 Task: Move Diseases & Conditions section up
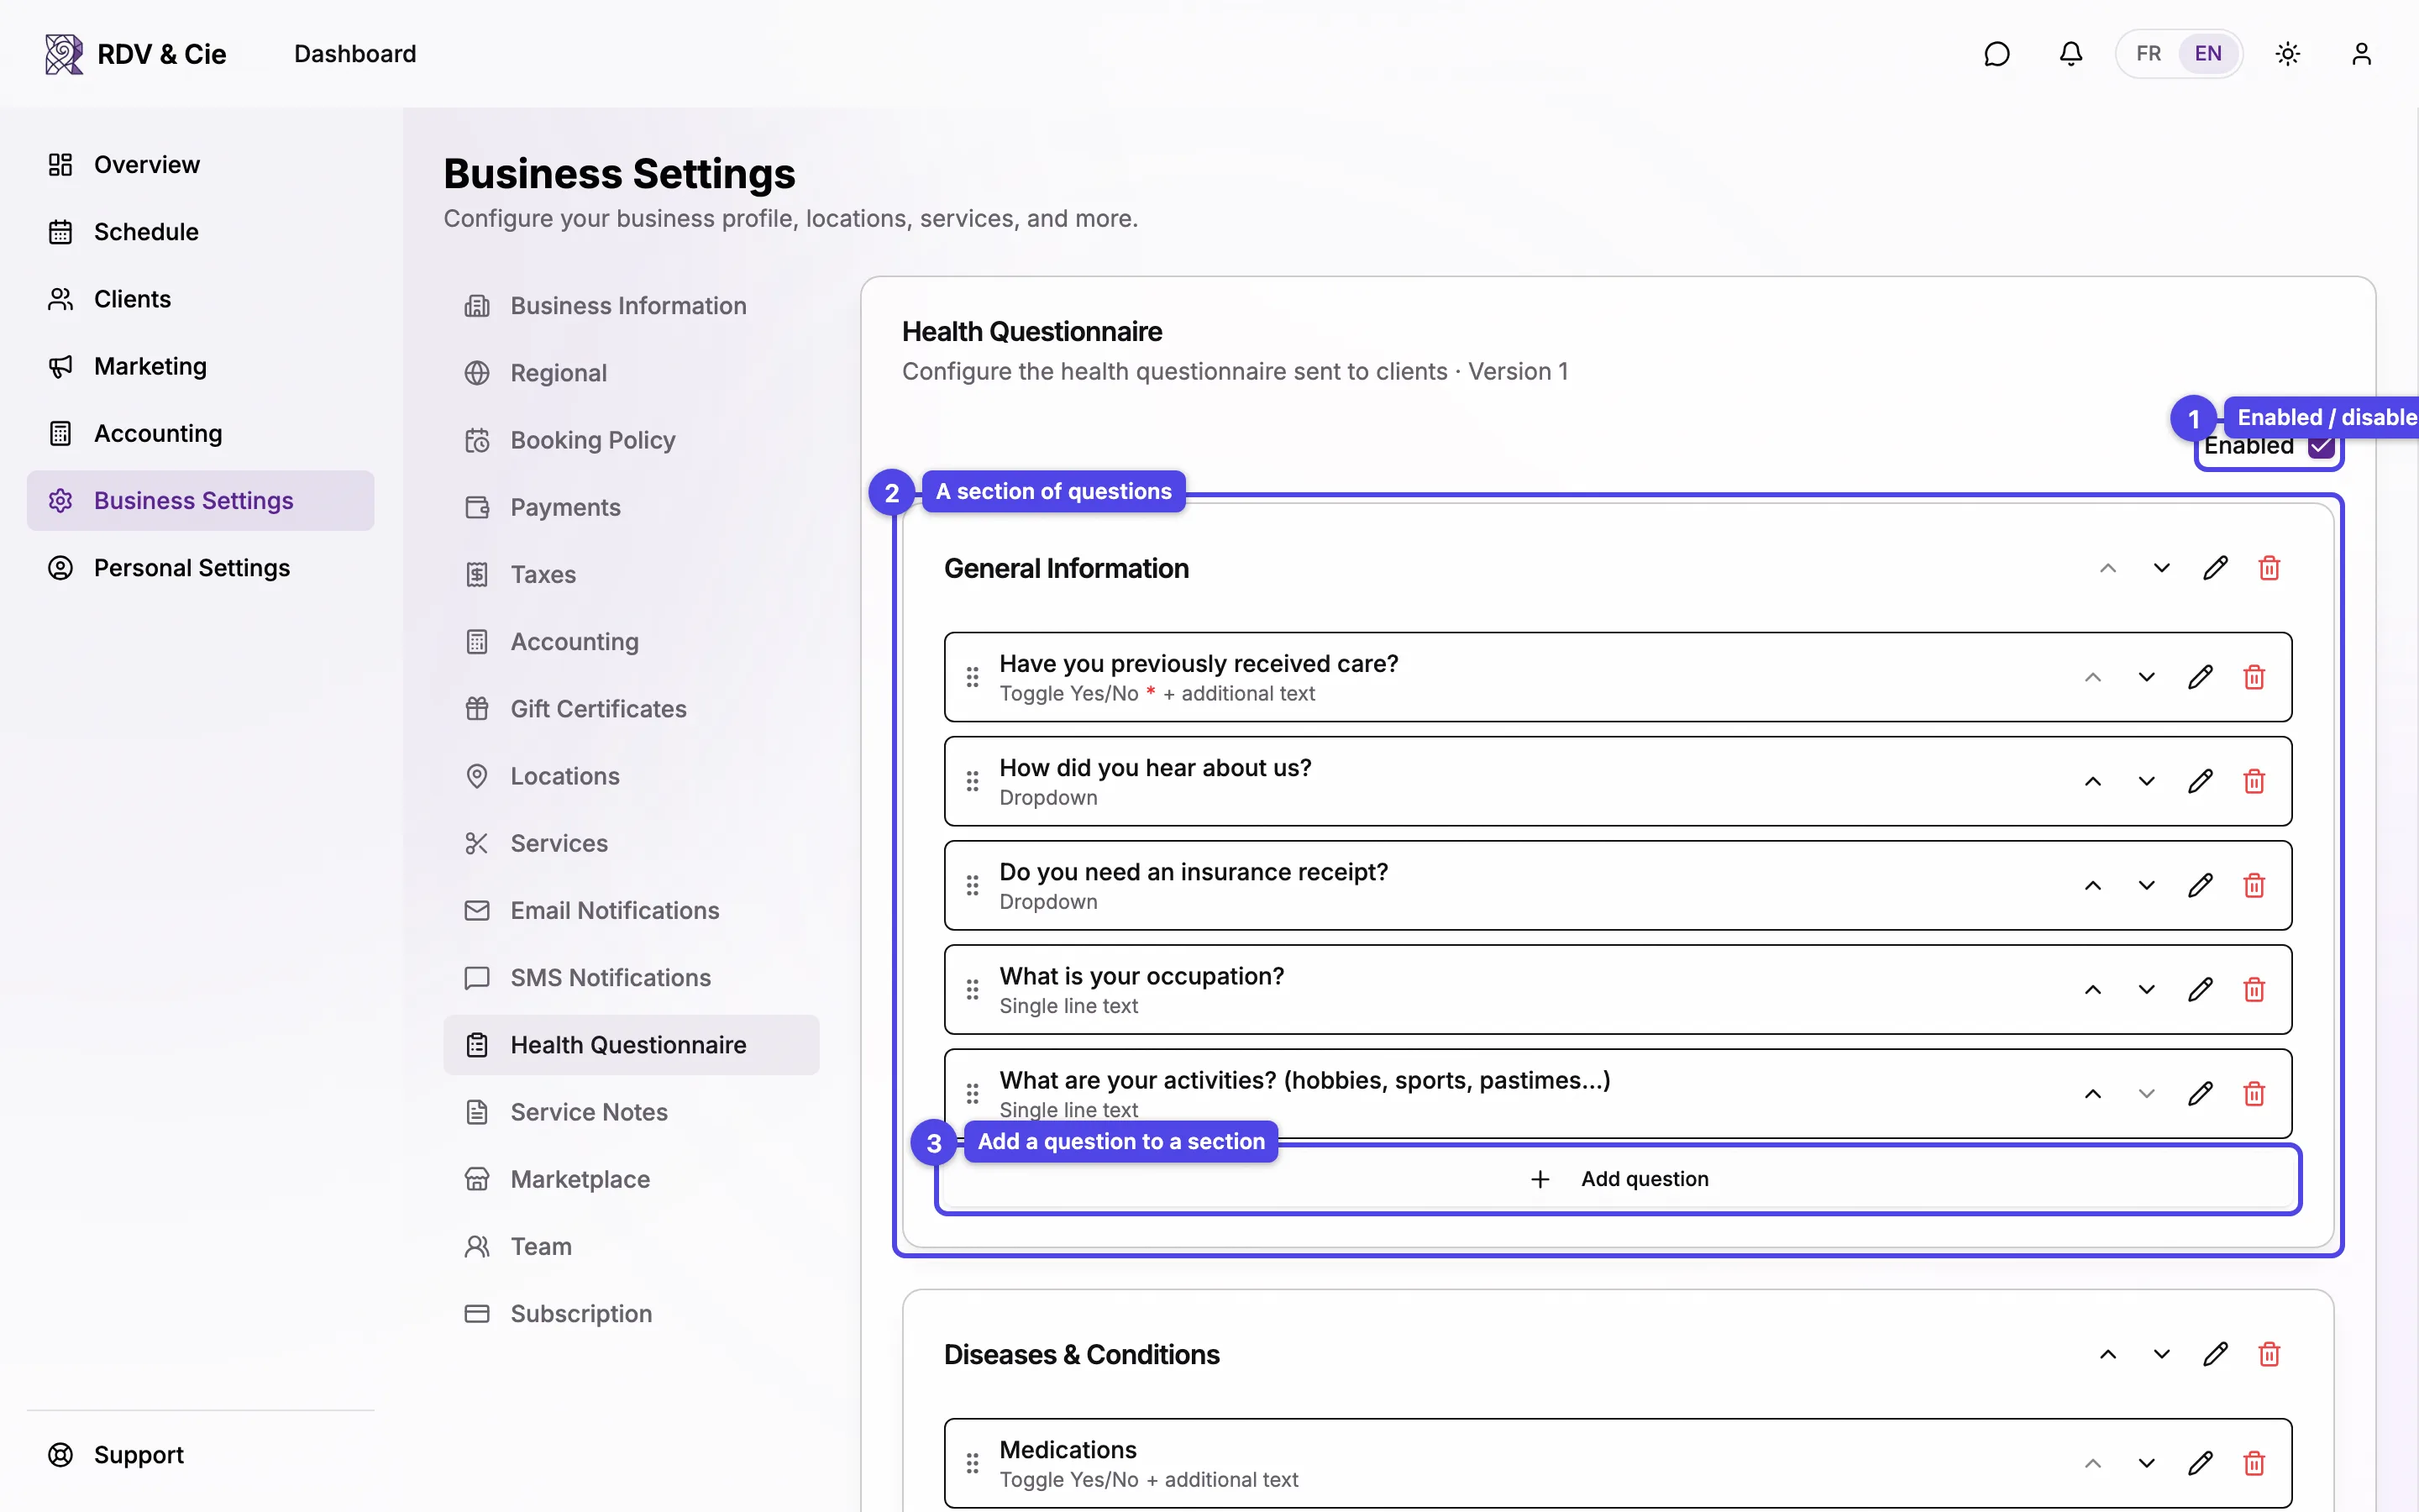2108,1354
